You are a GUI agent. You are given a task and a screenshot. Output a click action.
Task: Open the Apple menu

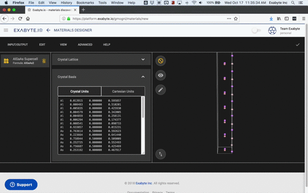coord(6,3)
